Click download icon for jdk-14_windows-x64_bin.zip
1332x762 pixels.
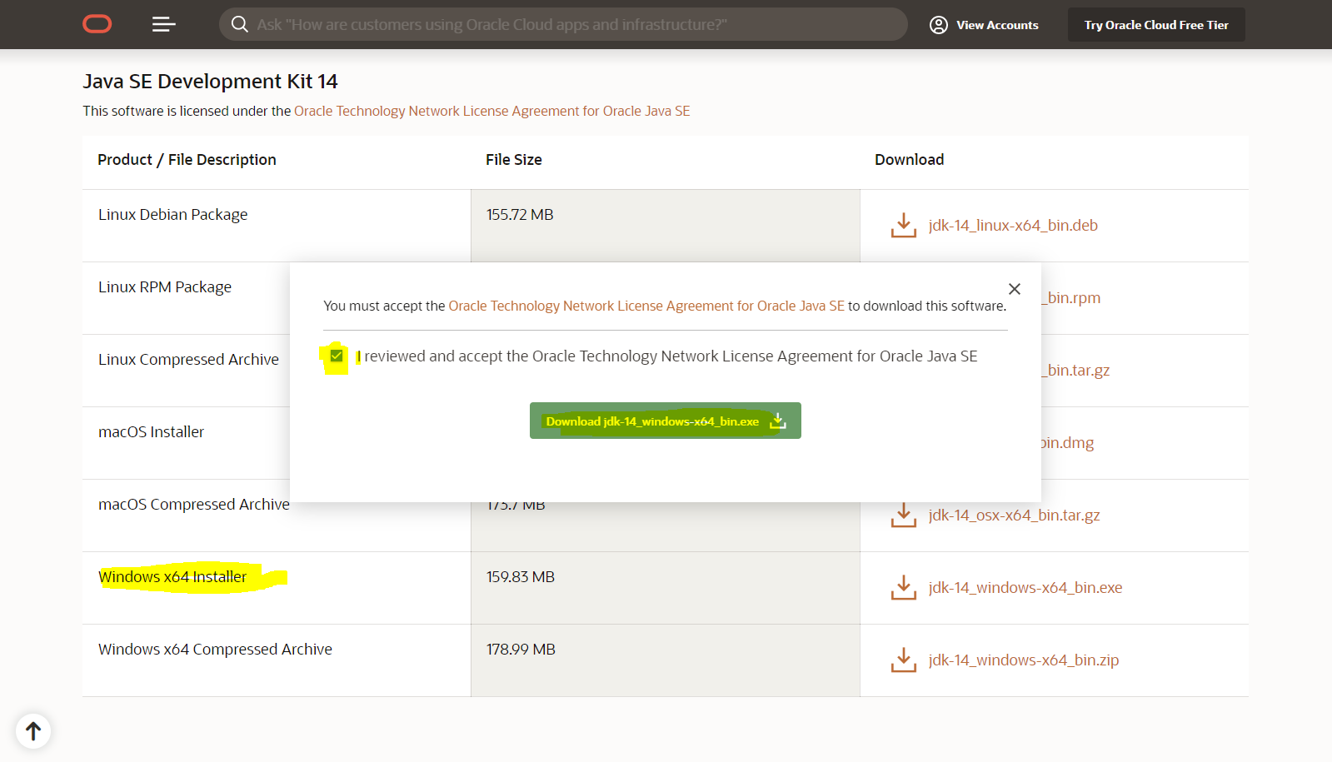(903, 660)
